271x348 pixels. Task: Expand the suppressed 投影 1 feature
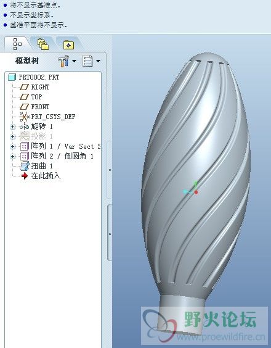pos(13,136)
